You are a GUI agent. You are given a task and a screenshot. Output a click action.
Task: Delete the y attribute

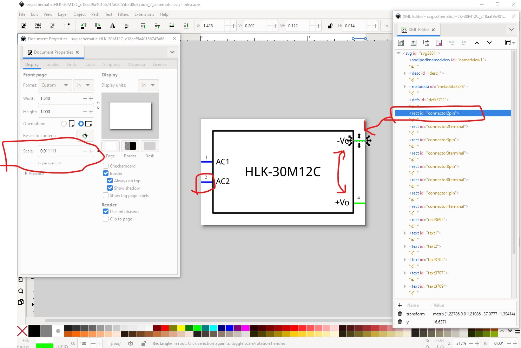point(400,322)
